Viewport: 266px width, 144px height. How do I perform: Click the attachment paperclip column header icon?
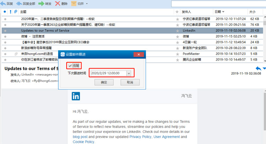(15, 12)
